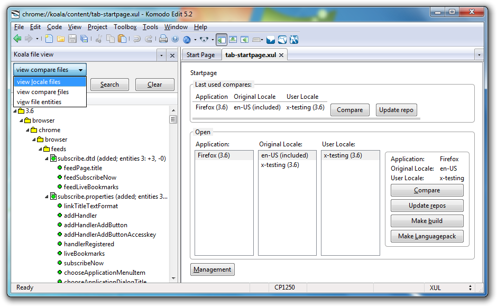Open the dropdown arrow beside Koala icon
497x307 pixels.
click(213, 40)
